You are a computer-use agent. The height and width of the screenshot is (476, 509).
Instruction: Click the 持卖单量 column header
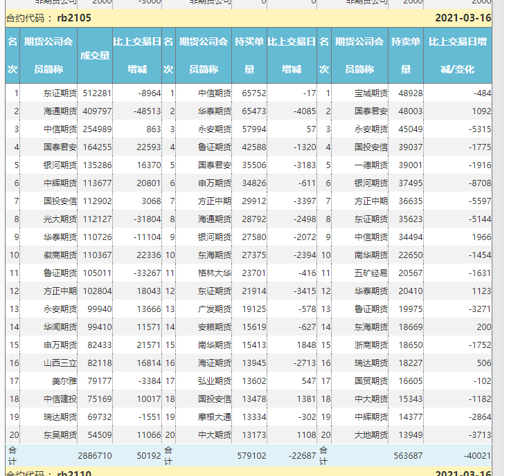406,55
